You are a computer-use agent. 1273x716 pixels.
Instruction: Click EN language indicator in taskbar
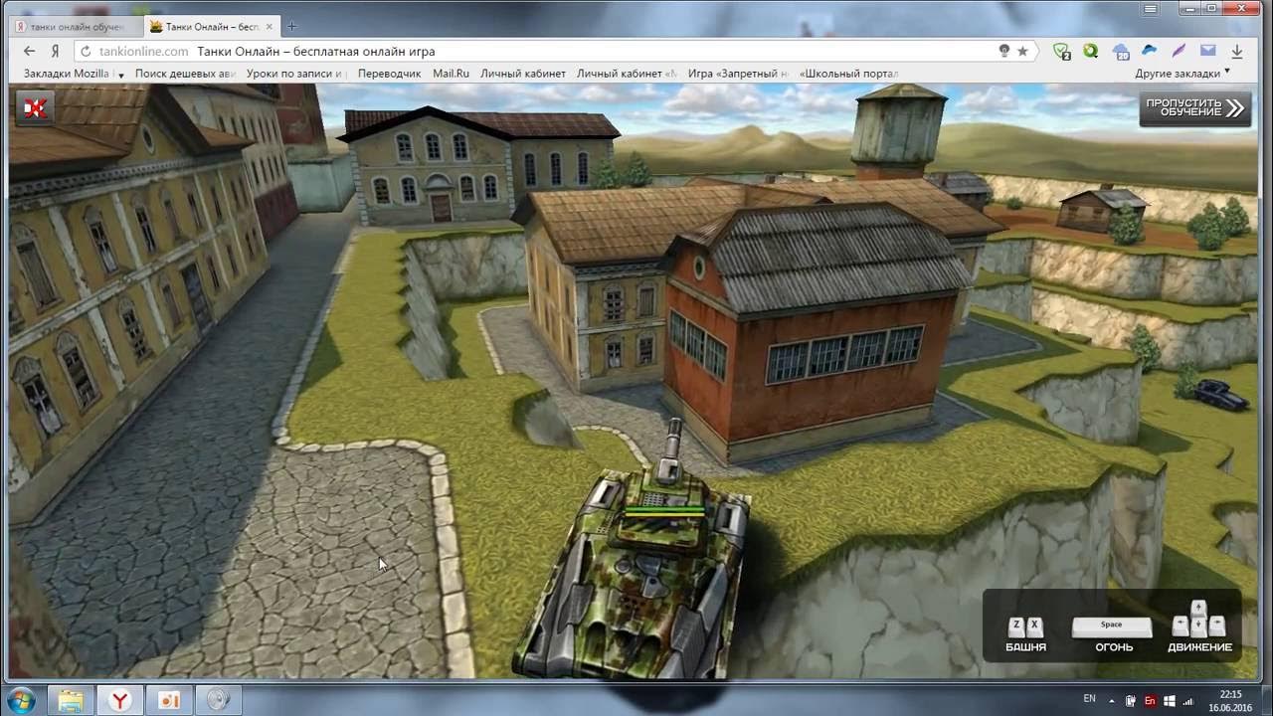(x=1089, y=699)
